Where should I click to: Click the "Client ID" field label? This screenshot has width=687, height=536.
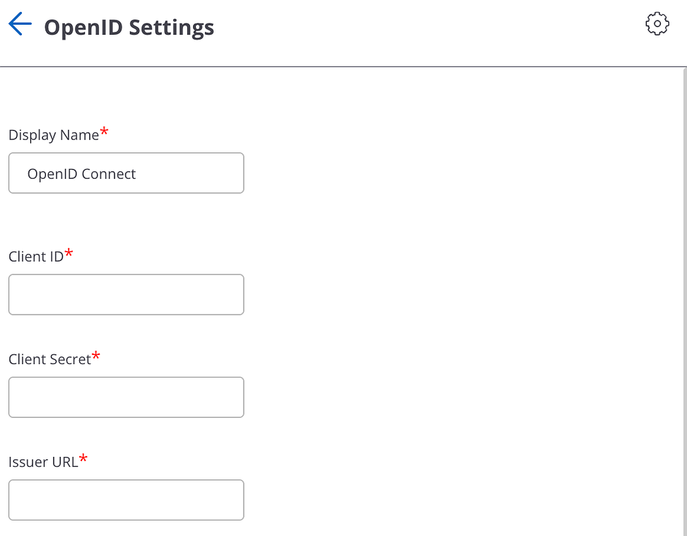tap(36, 257)
